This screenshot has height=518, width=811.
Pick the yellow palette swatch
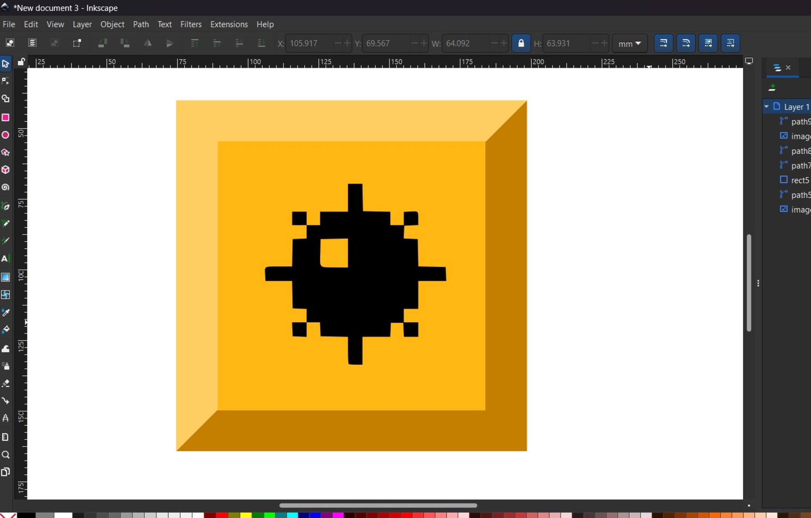pos(246,515)
